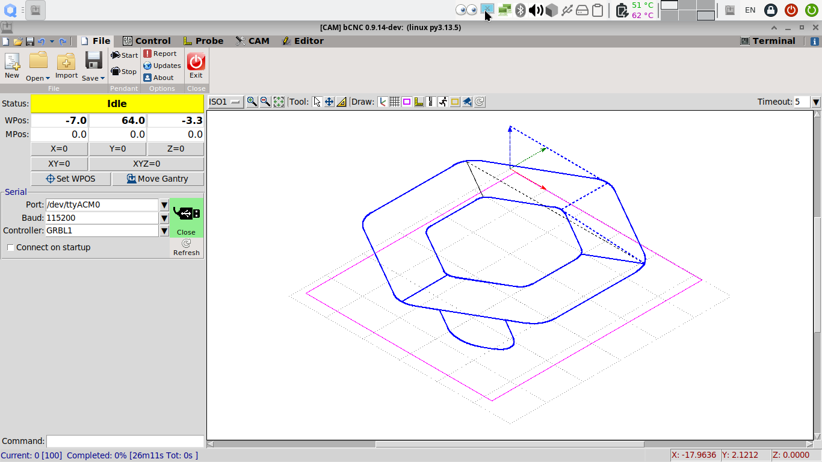
Task: Open the ISO1 view dropdown
Action: point(225,102)
